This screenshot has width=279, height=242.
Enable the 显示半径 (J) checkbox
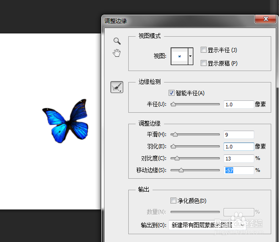[203, 50]
